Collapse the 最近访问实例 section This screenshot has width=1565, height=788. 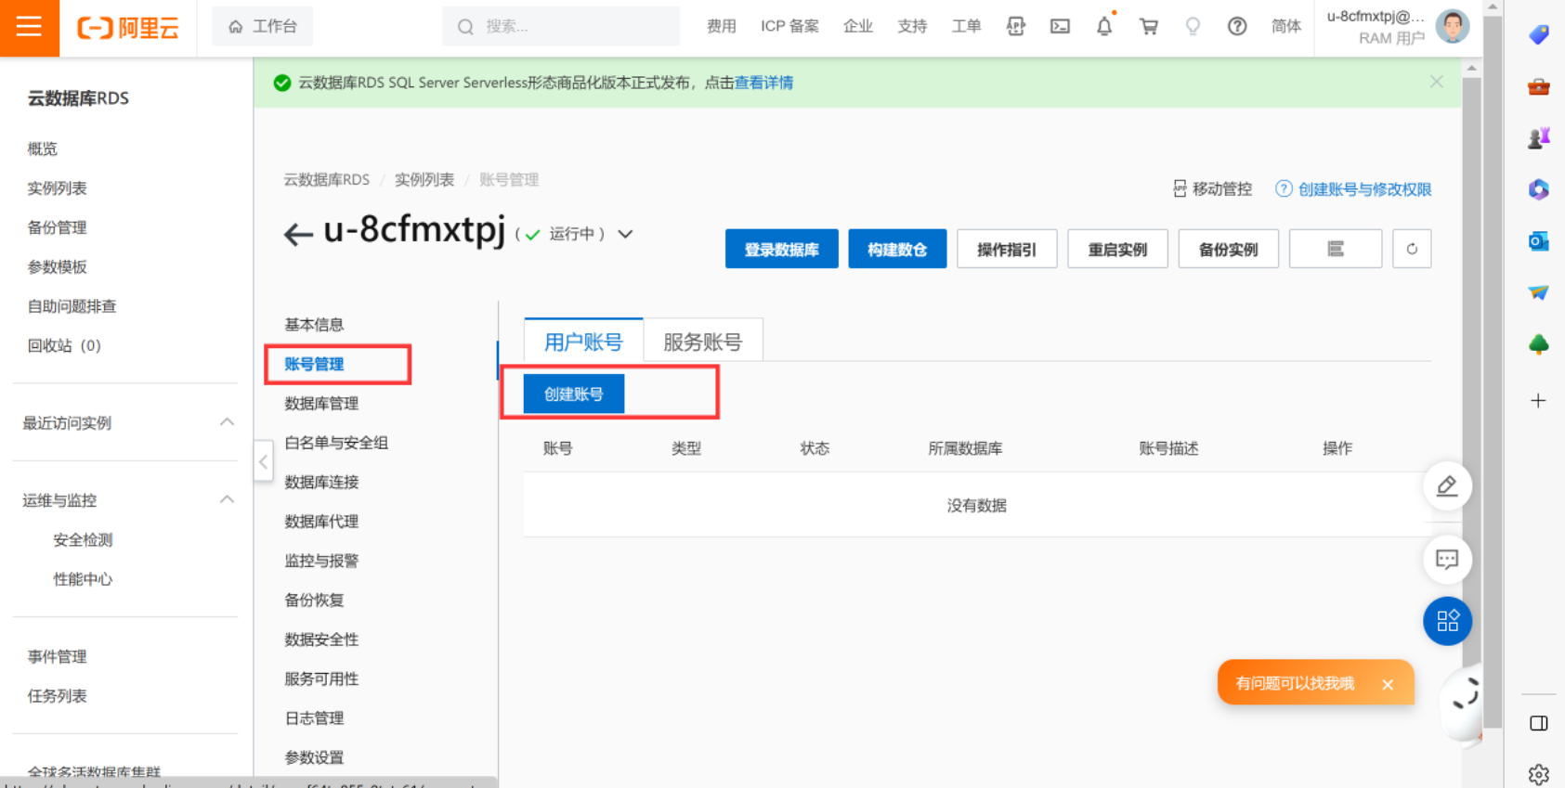click(x=227, y=422)
